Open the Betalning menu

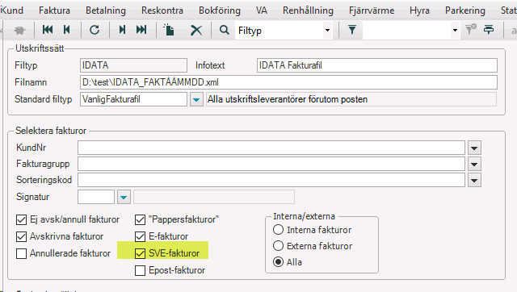(106, 10)
